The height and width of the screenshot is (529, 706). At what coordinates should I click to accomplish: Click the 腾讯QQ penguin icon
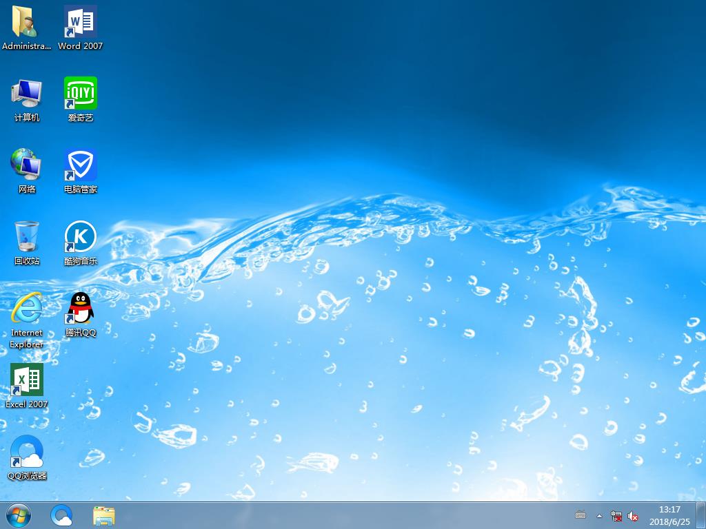(x=80, y=309)
